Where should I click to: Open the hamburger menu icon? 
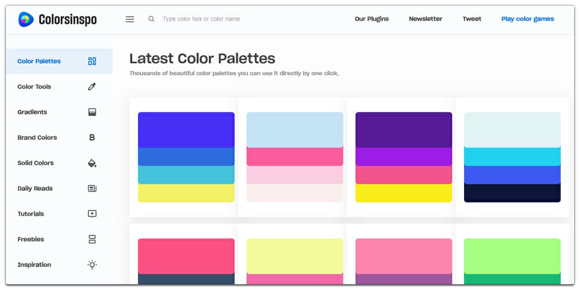(x=130, y=19)
